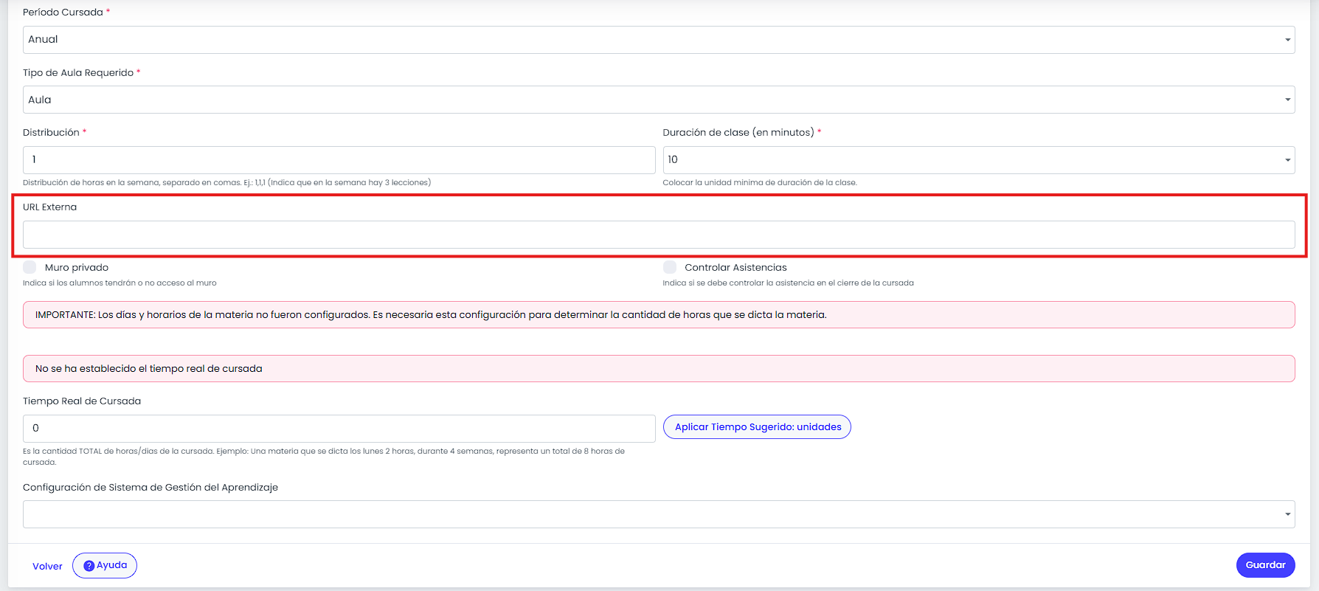The width and height of the screenshot is (1319, 591).
Task: Click the Tiempo Real de Cursada label
Action: coord(82,401)
